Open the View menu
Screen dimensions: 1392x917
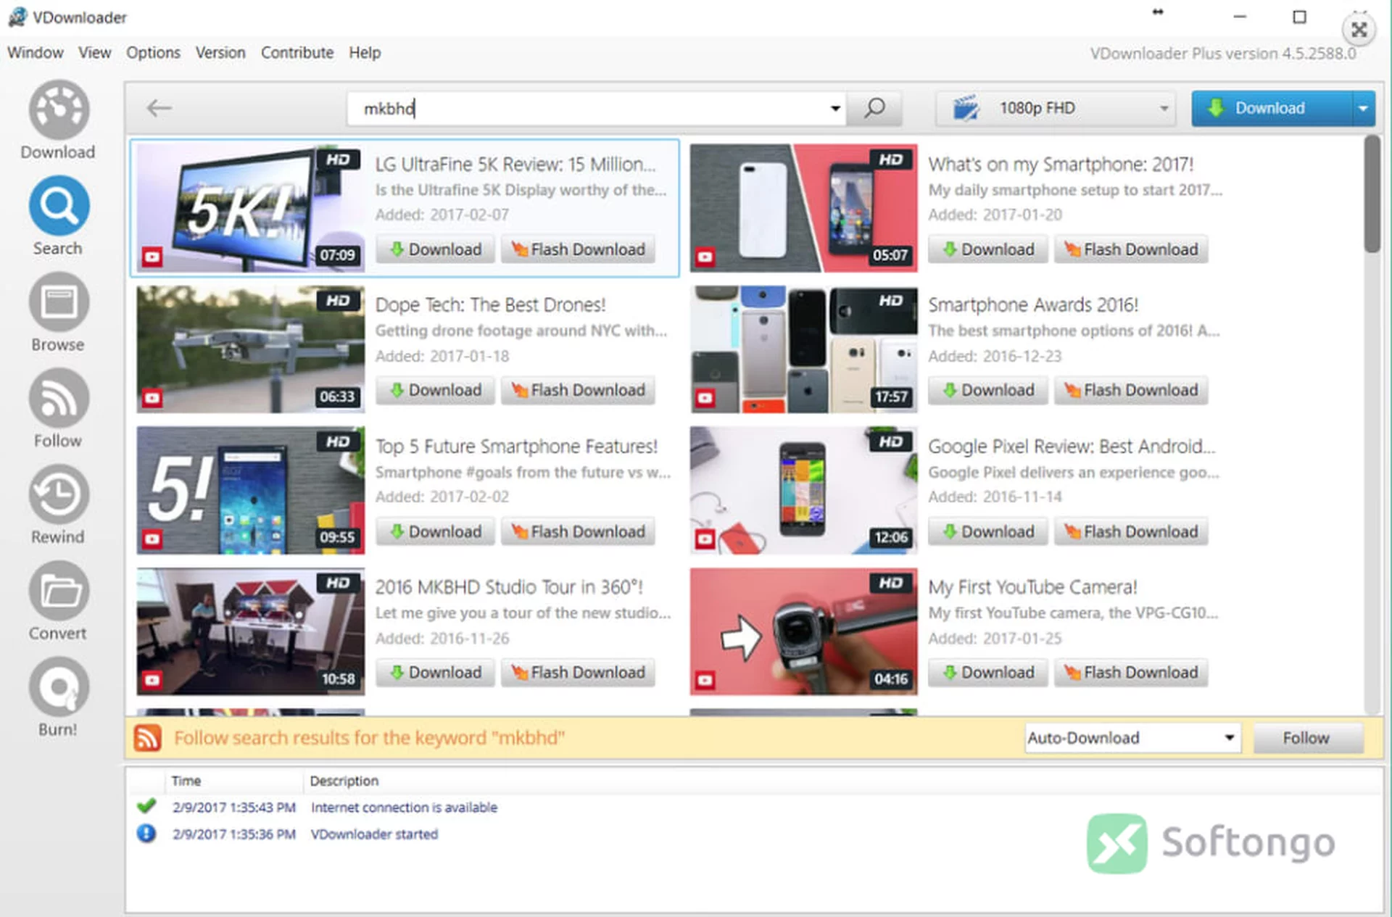tap(95, 53)
